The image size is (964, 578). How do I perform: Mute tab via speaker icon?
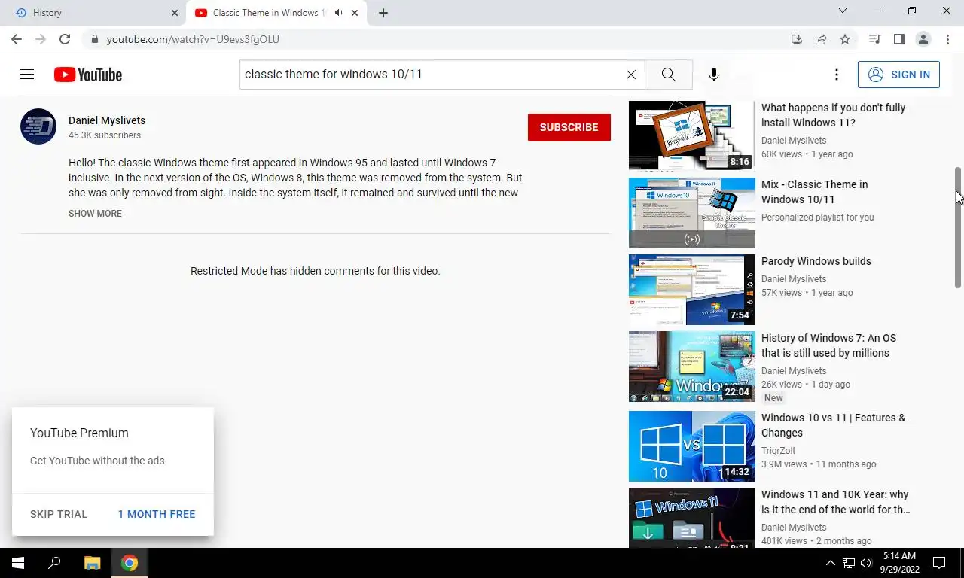tap(338, 13)
